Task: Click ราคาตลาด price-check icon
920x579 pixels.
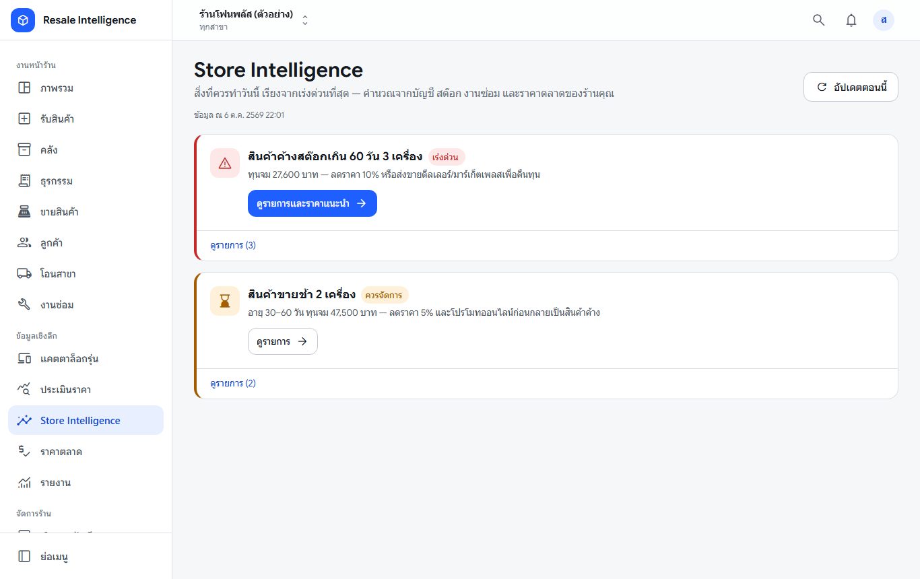Action: pos(24,452)
